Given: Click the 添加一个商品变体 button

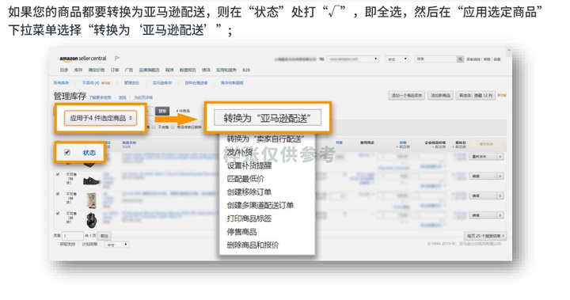Looking at the screenshot, I should pyautogui.click(x=406, y=96).
